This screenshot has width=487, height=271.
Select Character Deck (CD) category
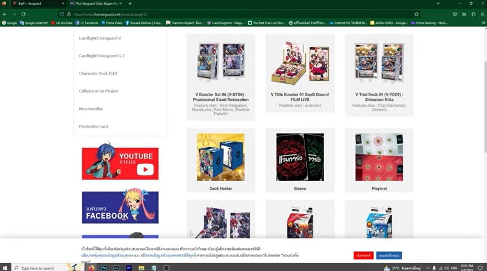98,74
